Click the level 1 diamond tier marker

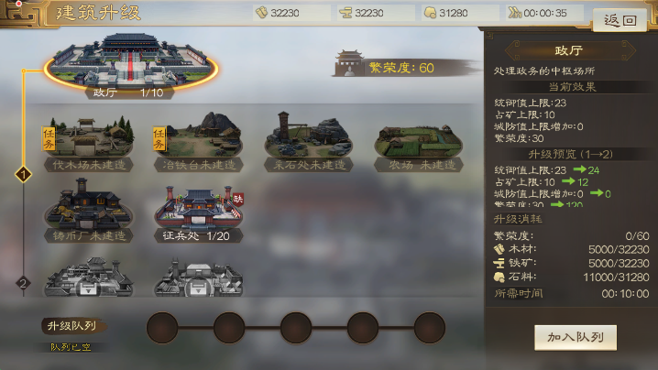[x=24, y=174]
